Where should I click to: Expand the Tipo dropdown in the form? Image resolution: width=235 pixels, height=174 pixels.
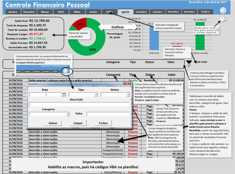(x=96, y=95)
